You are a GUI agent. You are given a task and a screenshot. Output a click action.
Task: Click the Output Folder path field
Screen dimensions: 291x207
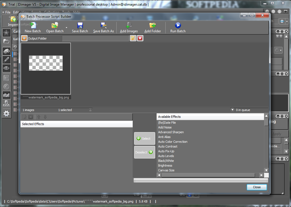click(x=95, y=38)
